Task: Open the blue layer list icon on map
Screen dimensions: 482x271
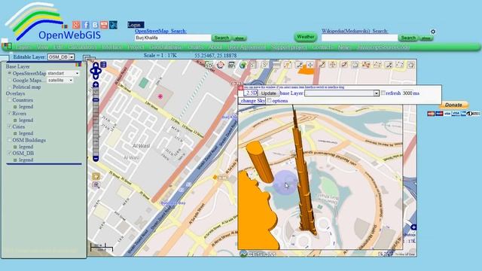Action: coord(104,65)
